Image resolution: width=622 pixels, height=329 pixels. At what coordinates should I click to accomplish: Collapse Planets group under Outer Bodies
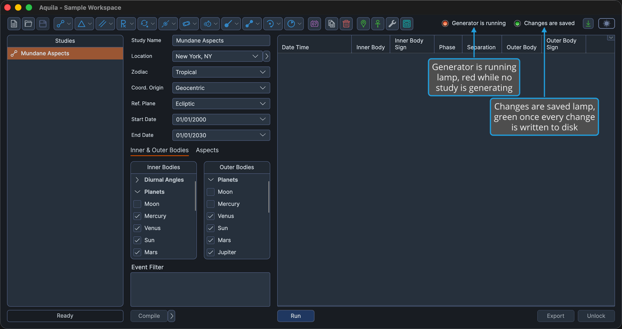[x=211, y=180]
